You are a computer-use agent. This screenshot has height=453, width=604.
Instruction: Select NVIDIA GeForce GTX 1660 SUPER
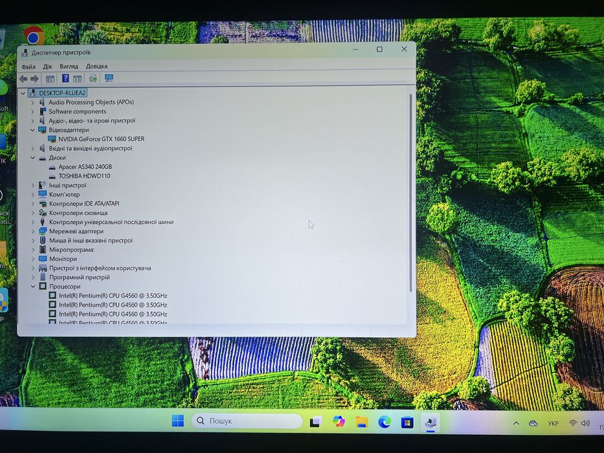[101, 139]
